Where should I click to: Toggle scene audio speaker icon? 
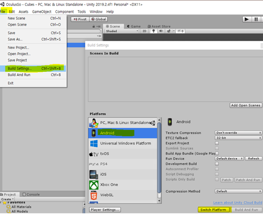161,31
